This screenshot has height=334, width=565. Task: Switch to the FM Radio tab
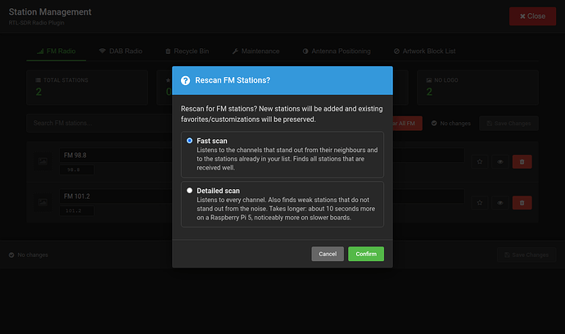(x=56, y=51)
